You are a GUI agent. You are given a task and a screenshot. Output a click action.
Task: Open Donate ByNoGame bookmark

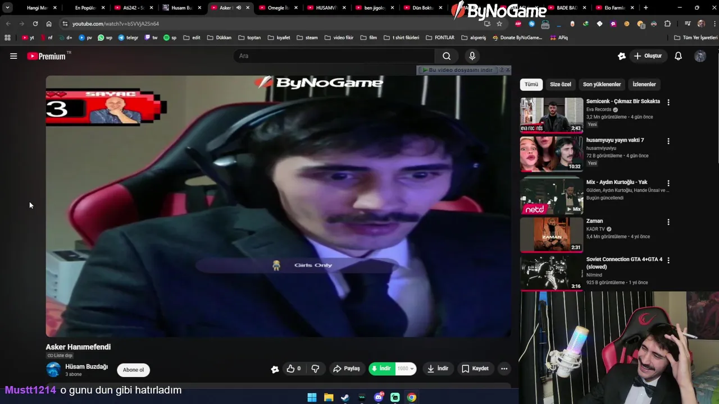(517, 38)
